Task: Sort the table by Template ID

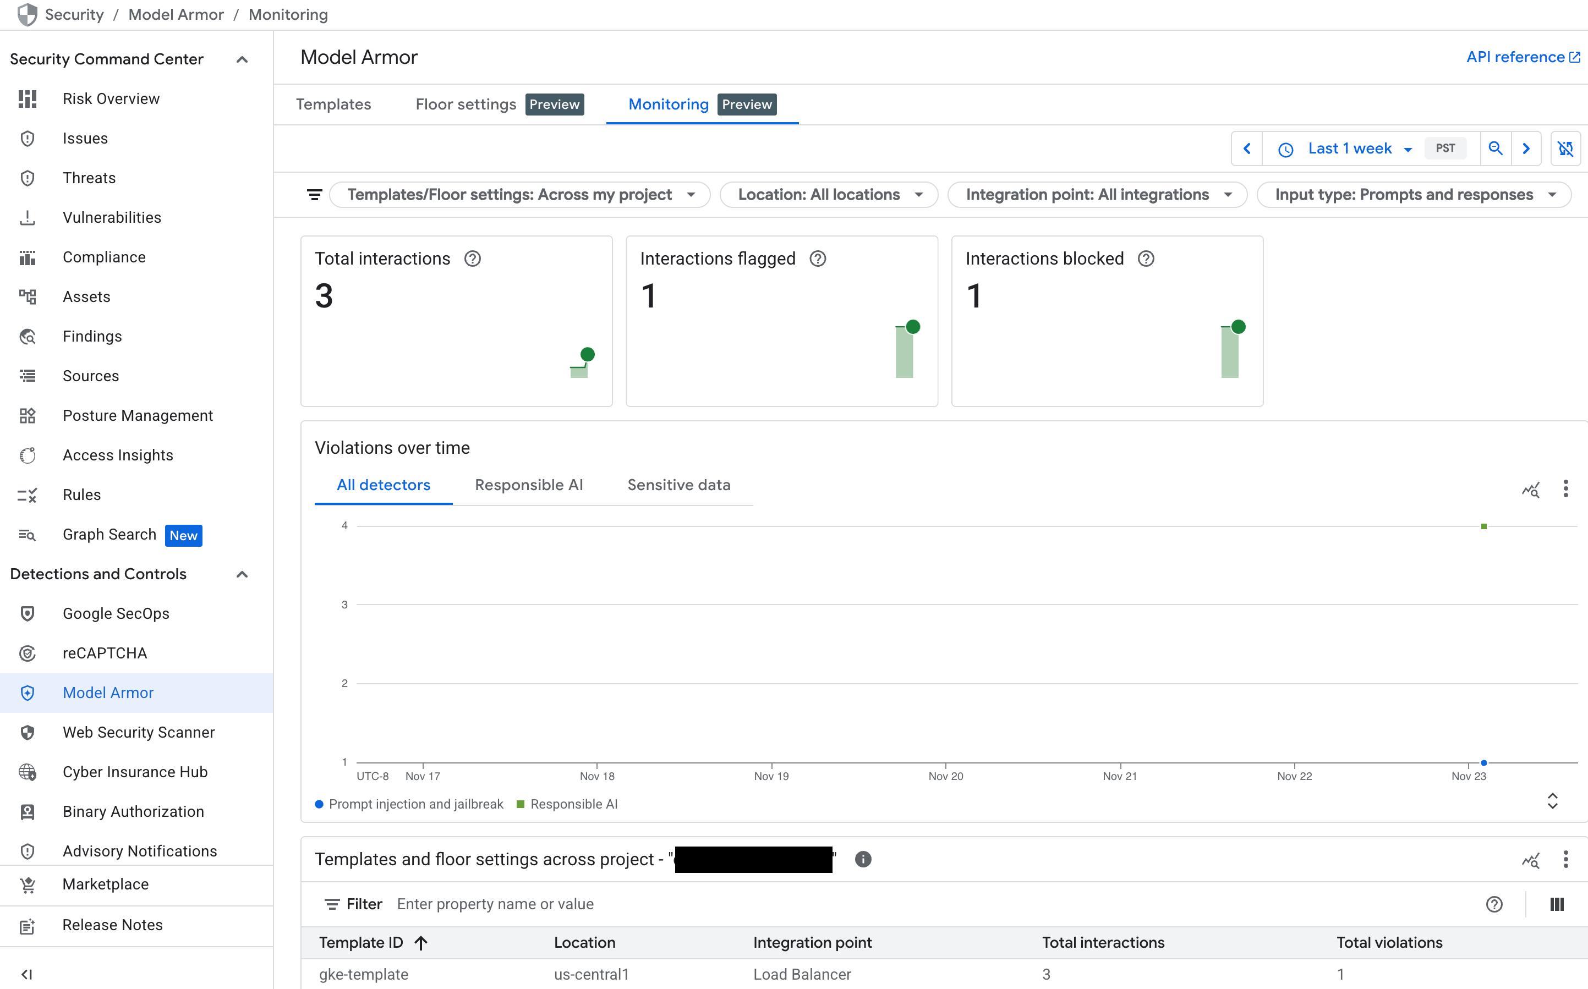Action: point(371,943)
